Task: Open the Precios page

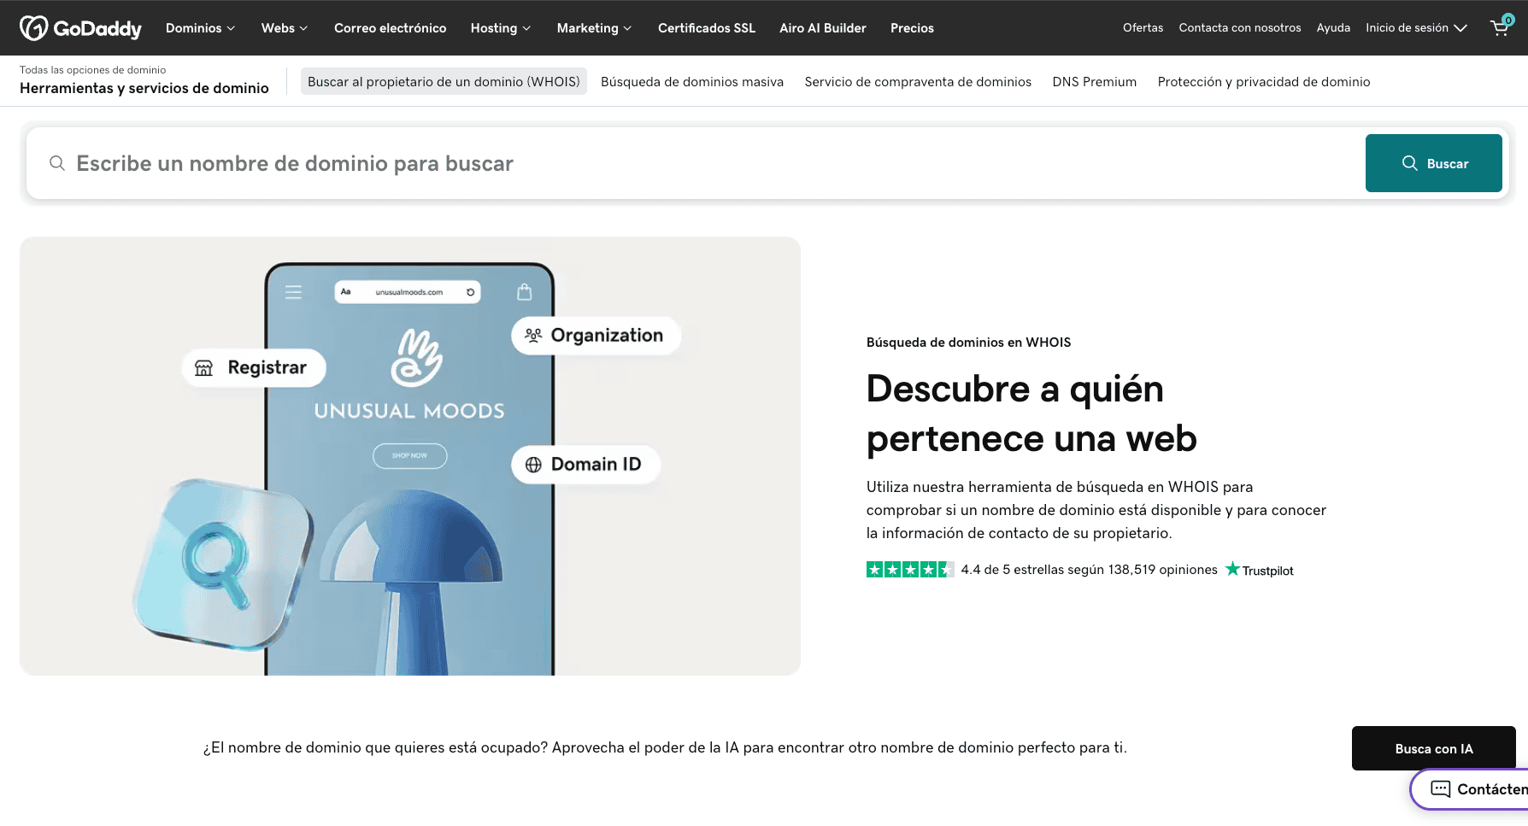Action: [x=912, y=28]
